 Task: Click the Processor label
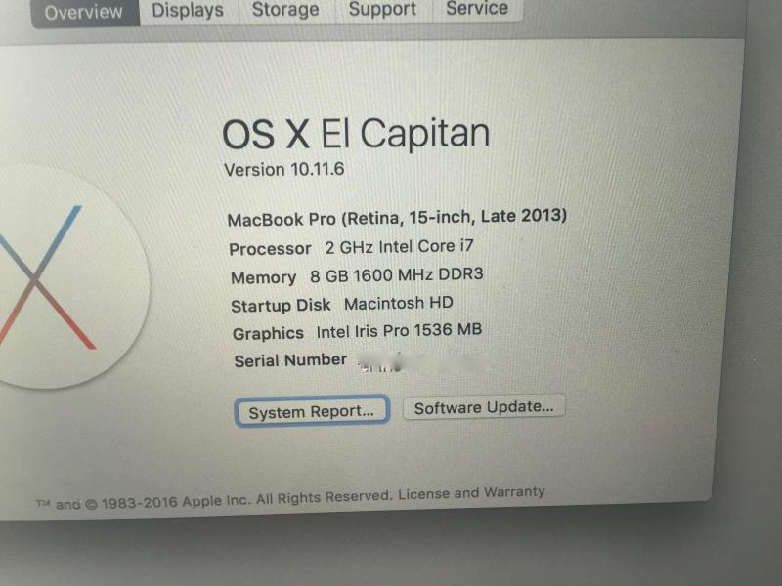[270, 249]
